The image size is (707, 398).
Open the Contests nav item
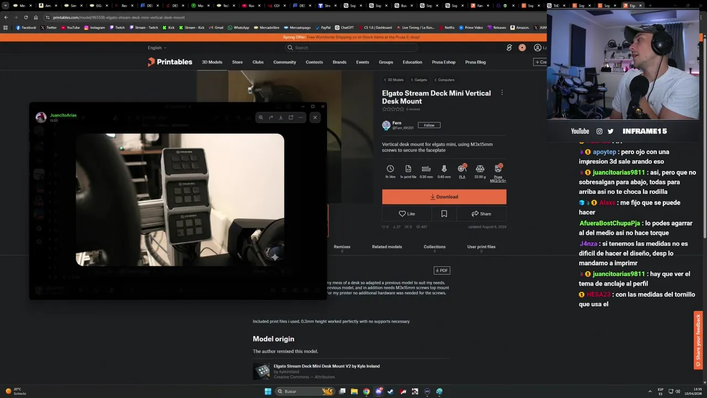[x=314, y=62]
